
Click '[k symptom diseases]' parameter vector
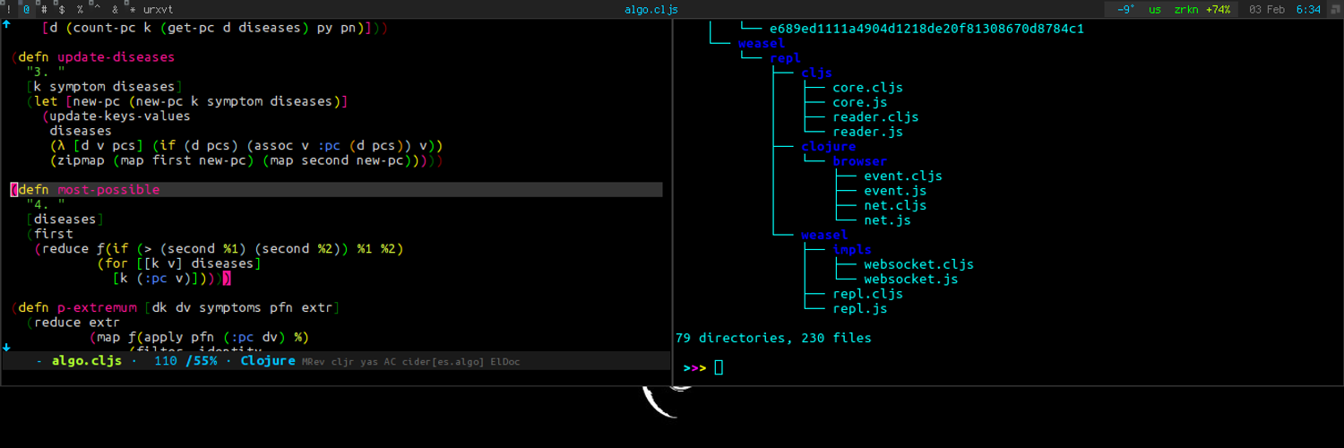pyautogui.click(x=105, y=87)
